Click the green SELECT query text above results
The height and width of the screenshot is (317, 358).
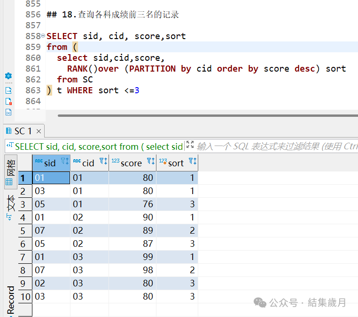point(99,146)
